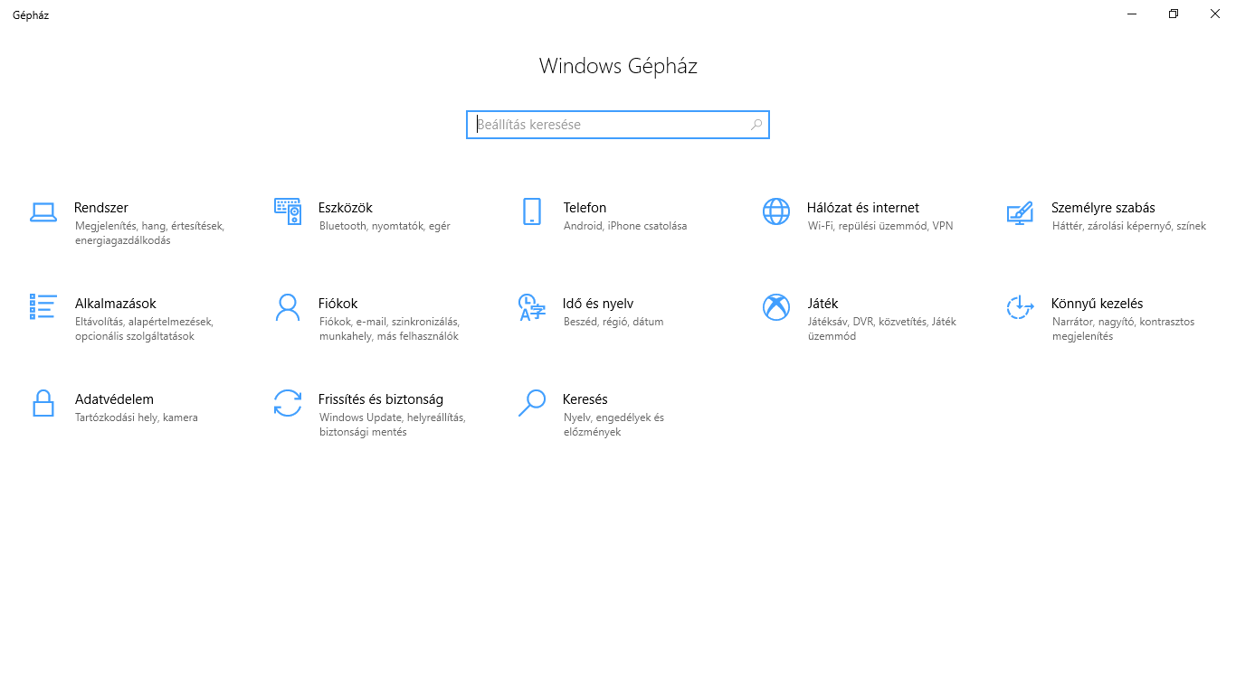Open the Játék Xbox icon

click(x=775, y=307)
